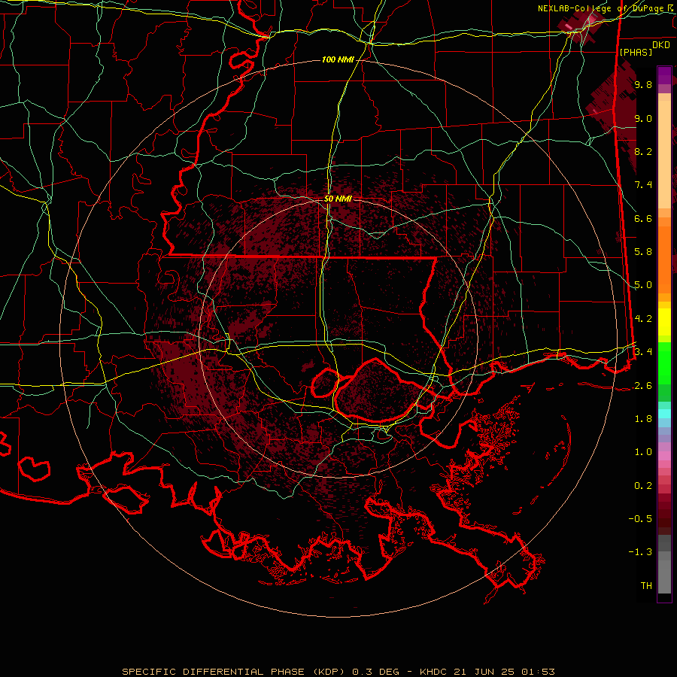The width and height of the screenshot is (677, 677).
Task: Click the 50 NMI range ring label
Action: point(338,199)
